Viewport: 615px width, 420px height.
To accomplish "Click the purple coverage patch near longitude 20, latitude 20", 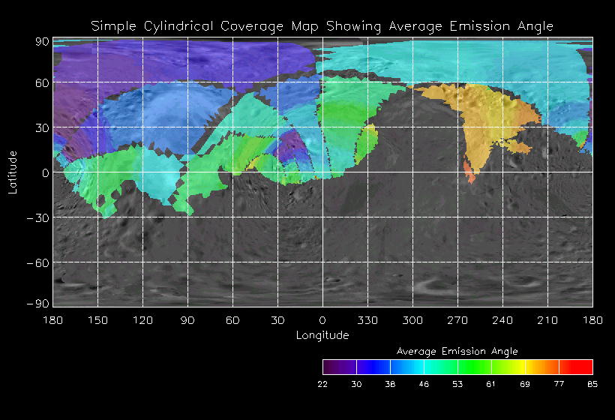I will point(292,145).
